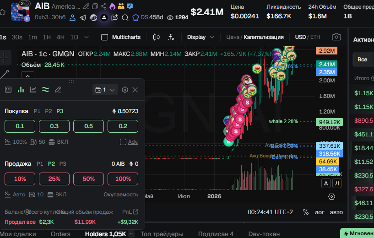Screen dimensions: 374x238
Task: Select the green waves panel mode
Action: click(46, 90)
